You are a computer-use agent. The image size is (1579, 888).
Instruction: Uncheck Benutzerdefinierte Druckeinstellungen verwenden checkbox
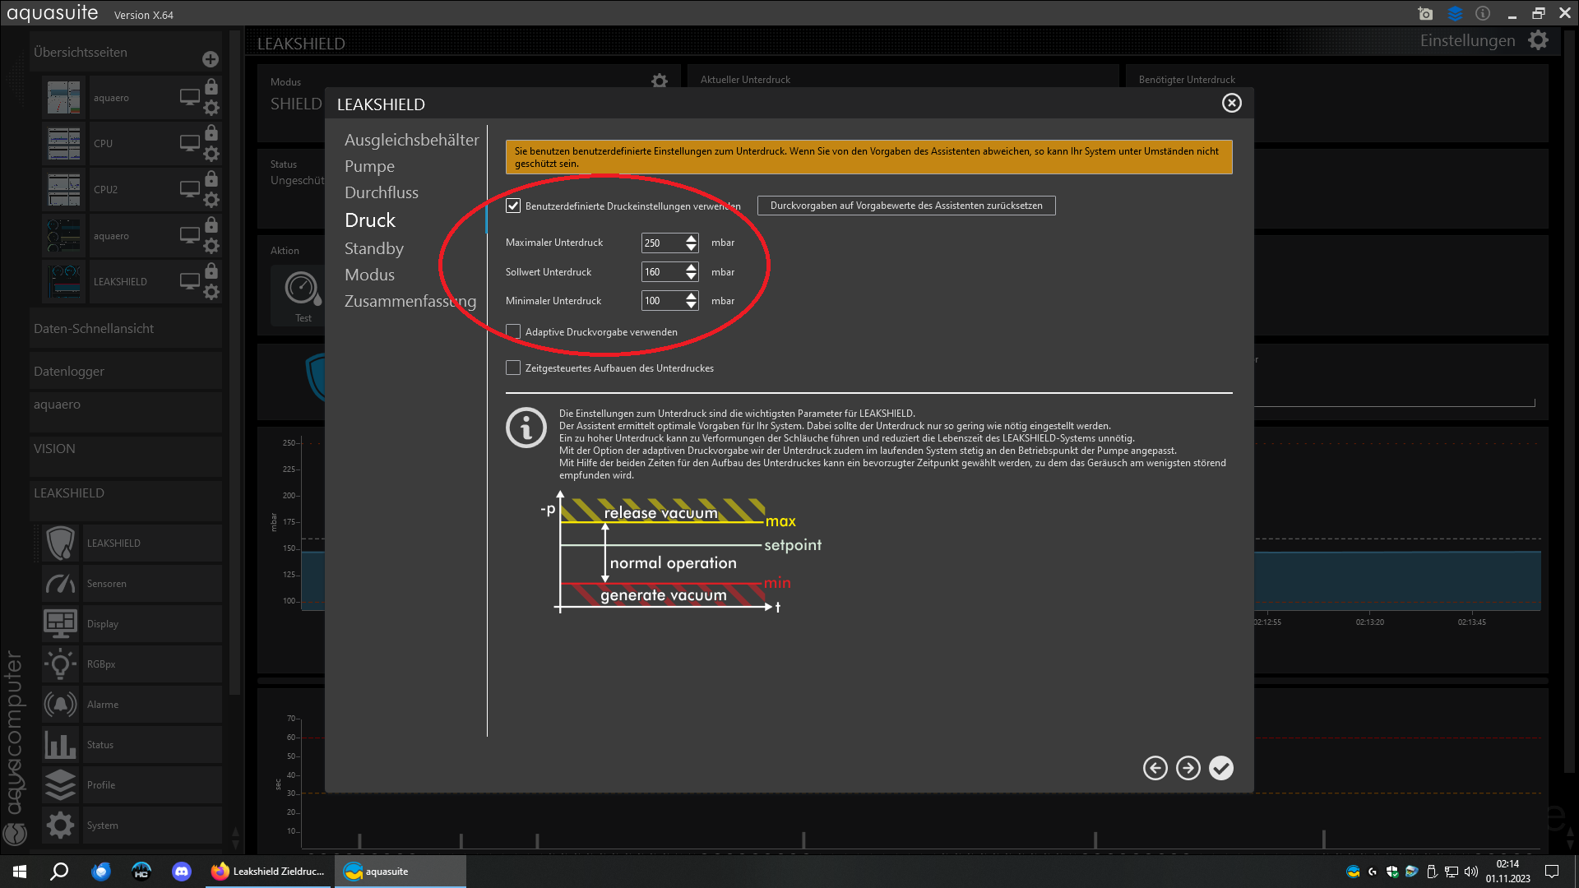(513, 206)
